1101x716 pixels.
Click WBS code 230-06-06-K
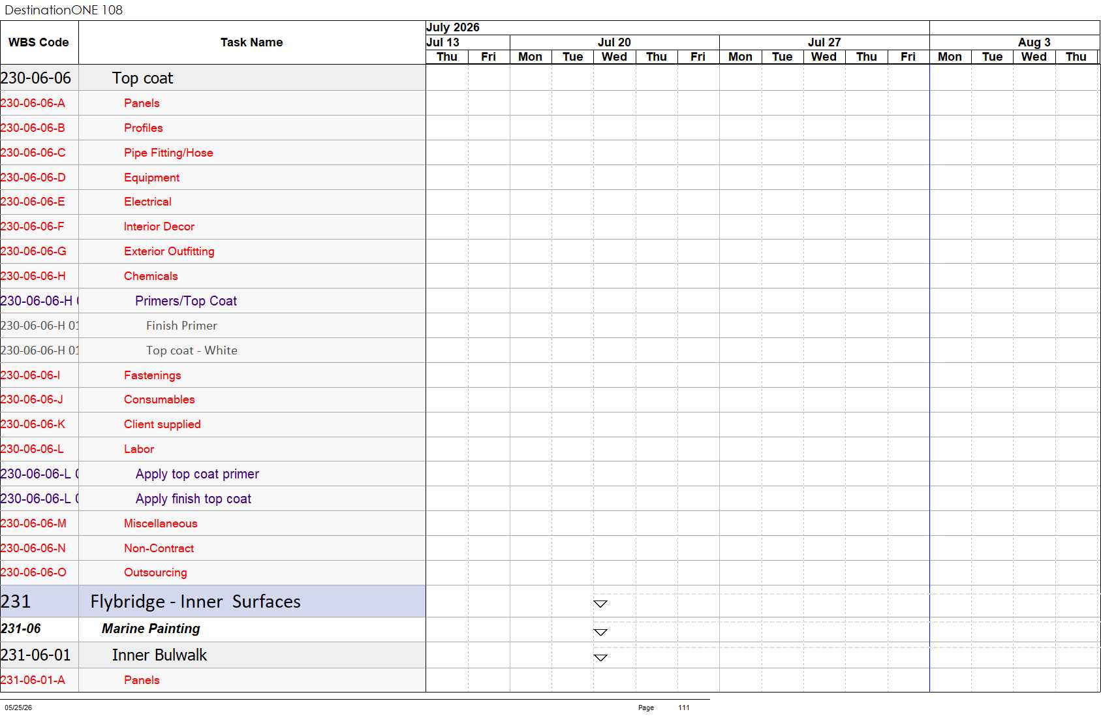coord(33,424)
